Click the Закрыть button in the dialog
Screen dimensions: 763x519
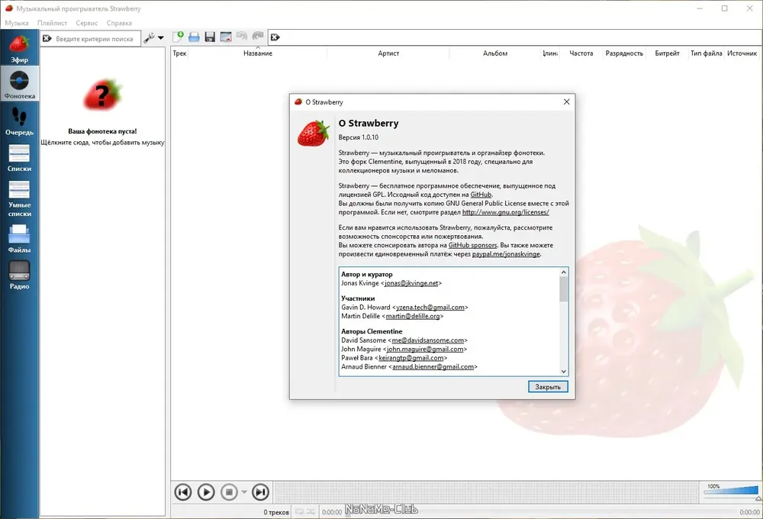click(x=548, y=386)
